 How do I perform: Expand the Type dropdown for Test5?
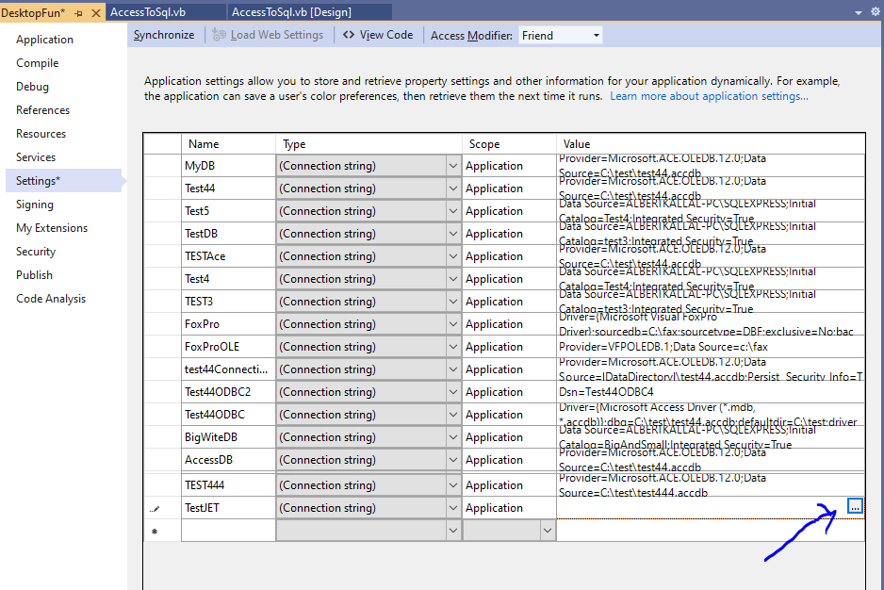(x=452, y=211)
